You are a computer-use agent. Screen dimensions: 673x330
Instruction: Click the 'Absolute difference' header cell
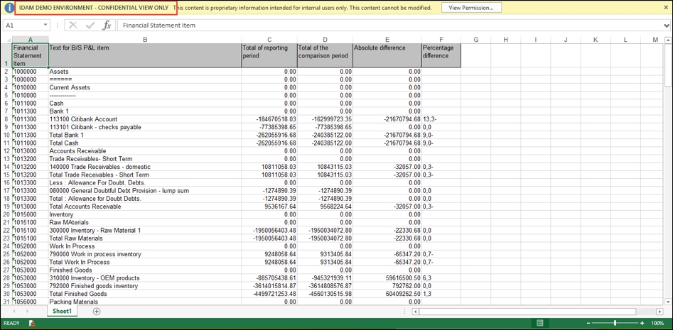(x=387, y=55)
